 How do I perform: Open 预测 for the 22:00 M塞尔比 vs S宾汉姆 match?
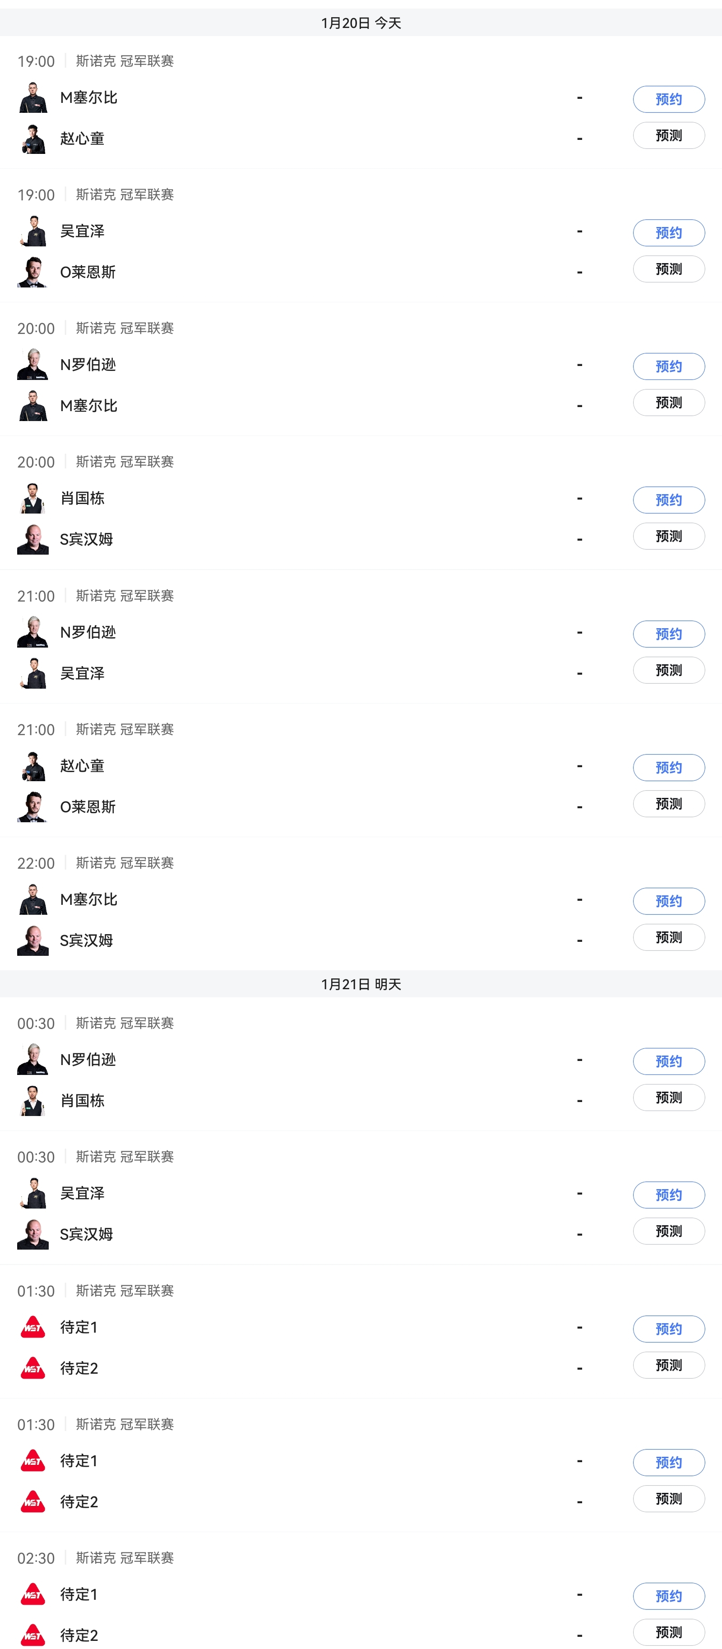coord(668,938)
